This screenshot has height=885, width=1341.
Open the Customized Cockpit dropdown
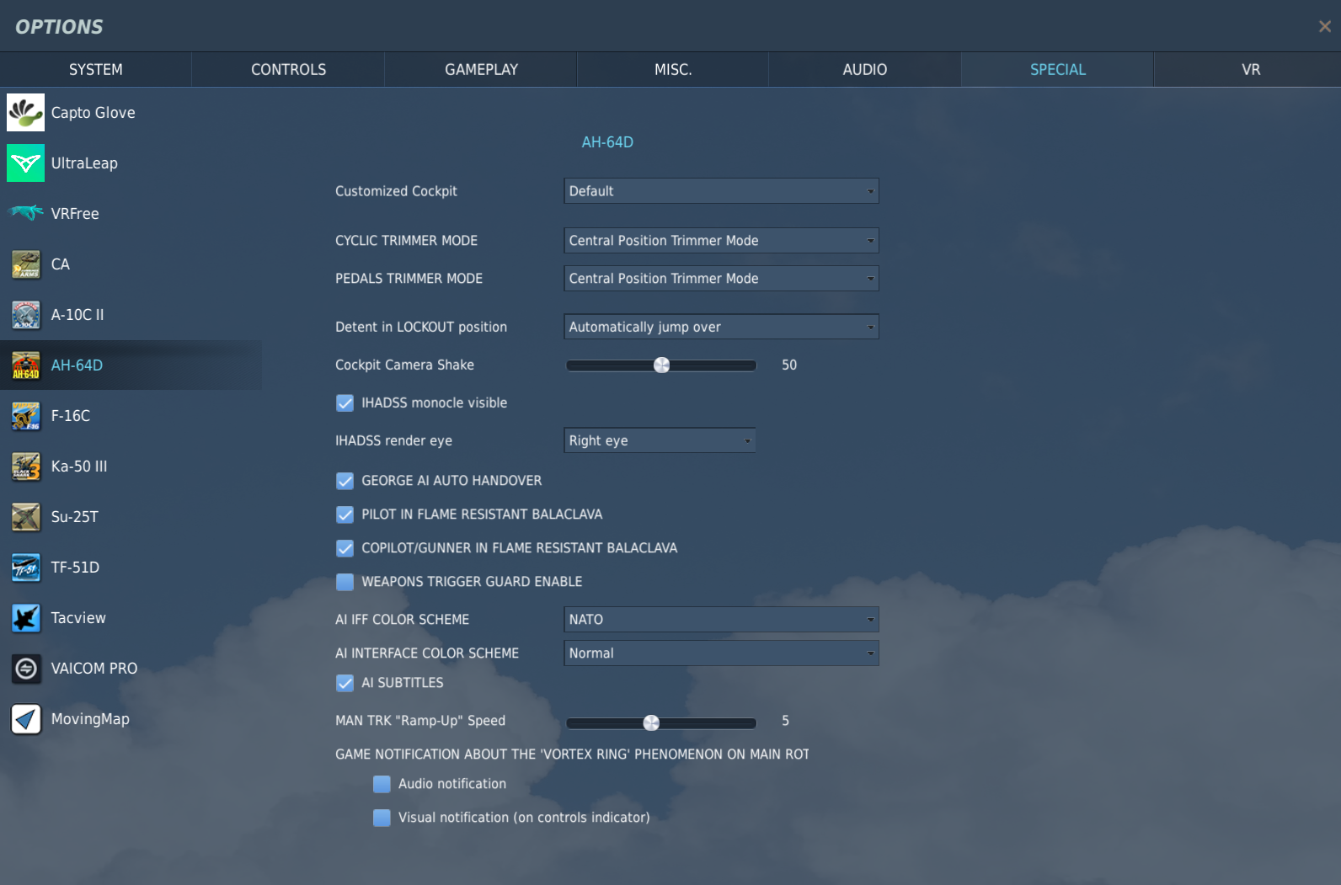click(721, 191)
